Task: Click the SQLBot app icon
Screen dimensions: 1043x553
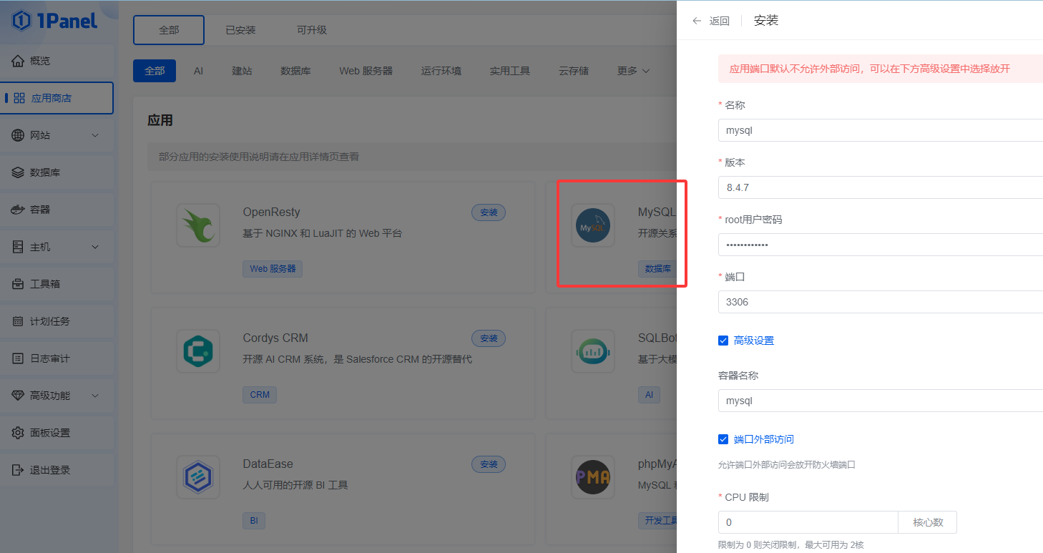Action: [593, 351]
